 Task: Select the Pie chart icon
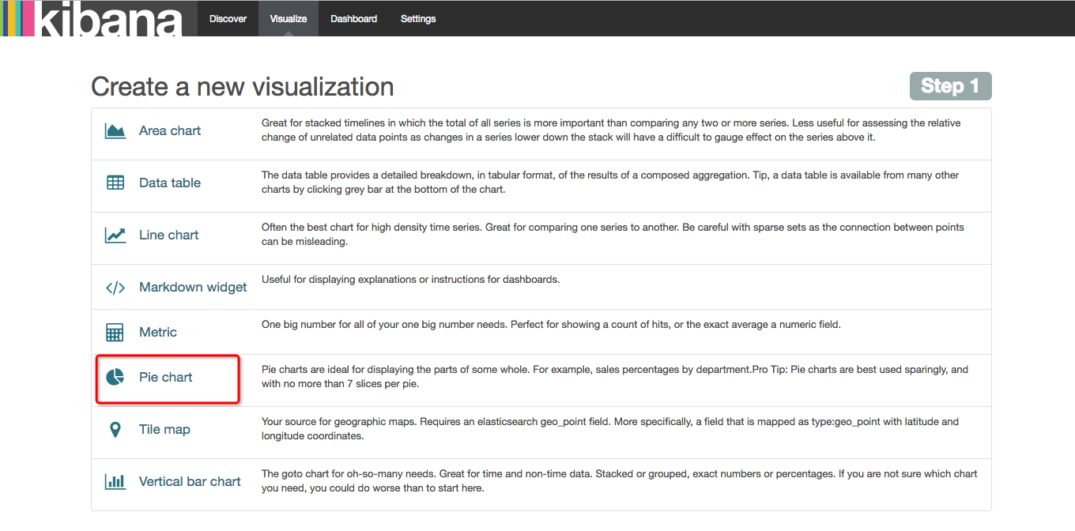(115, 378)
